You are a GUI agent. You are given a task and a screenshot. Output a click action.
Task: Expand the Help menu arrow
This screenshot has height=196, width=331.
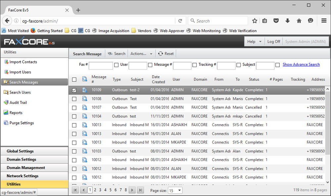[260, 42]
